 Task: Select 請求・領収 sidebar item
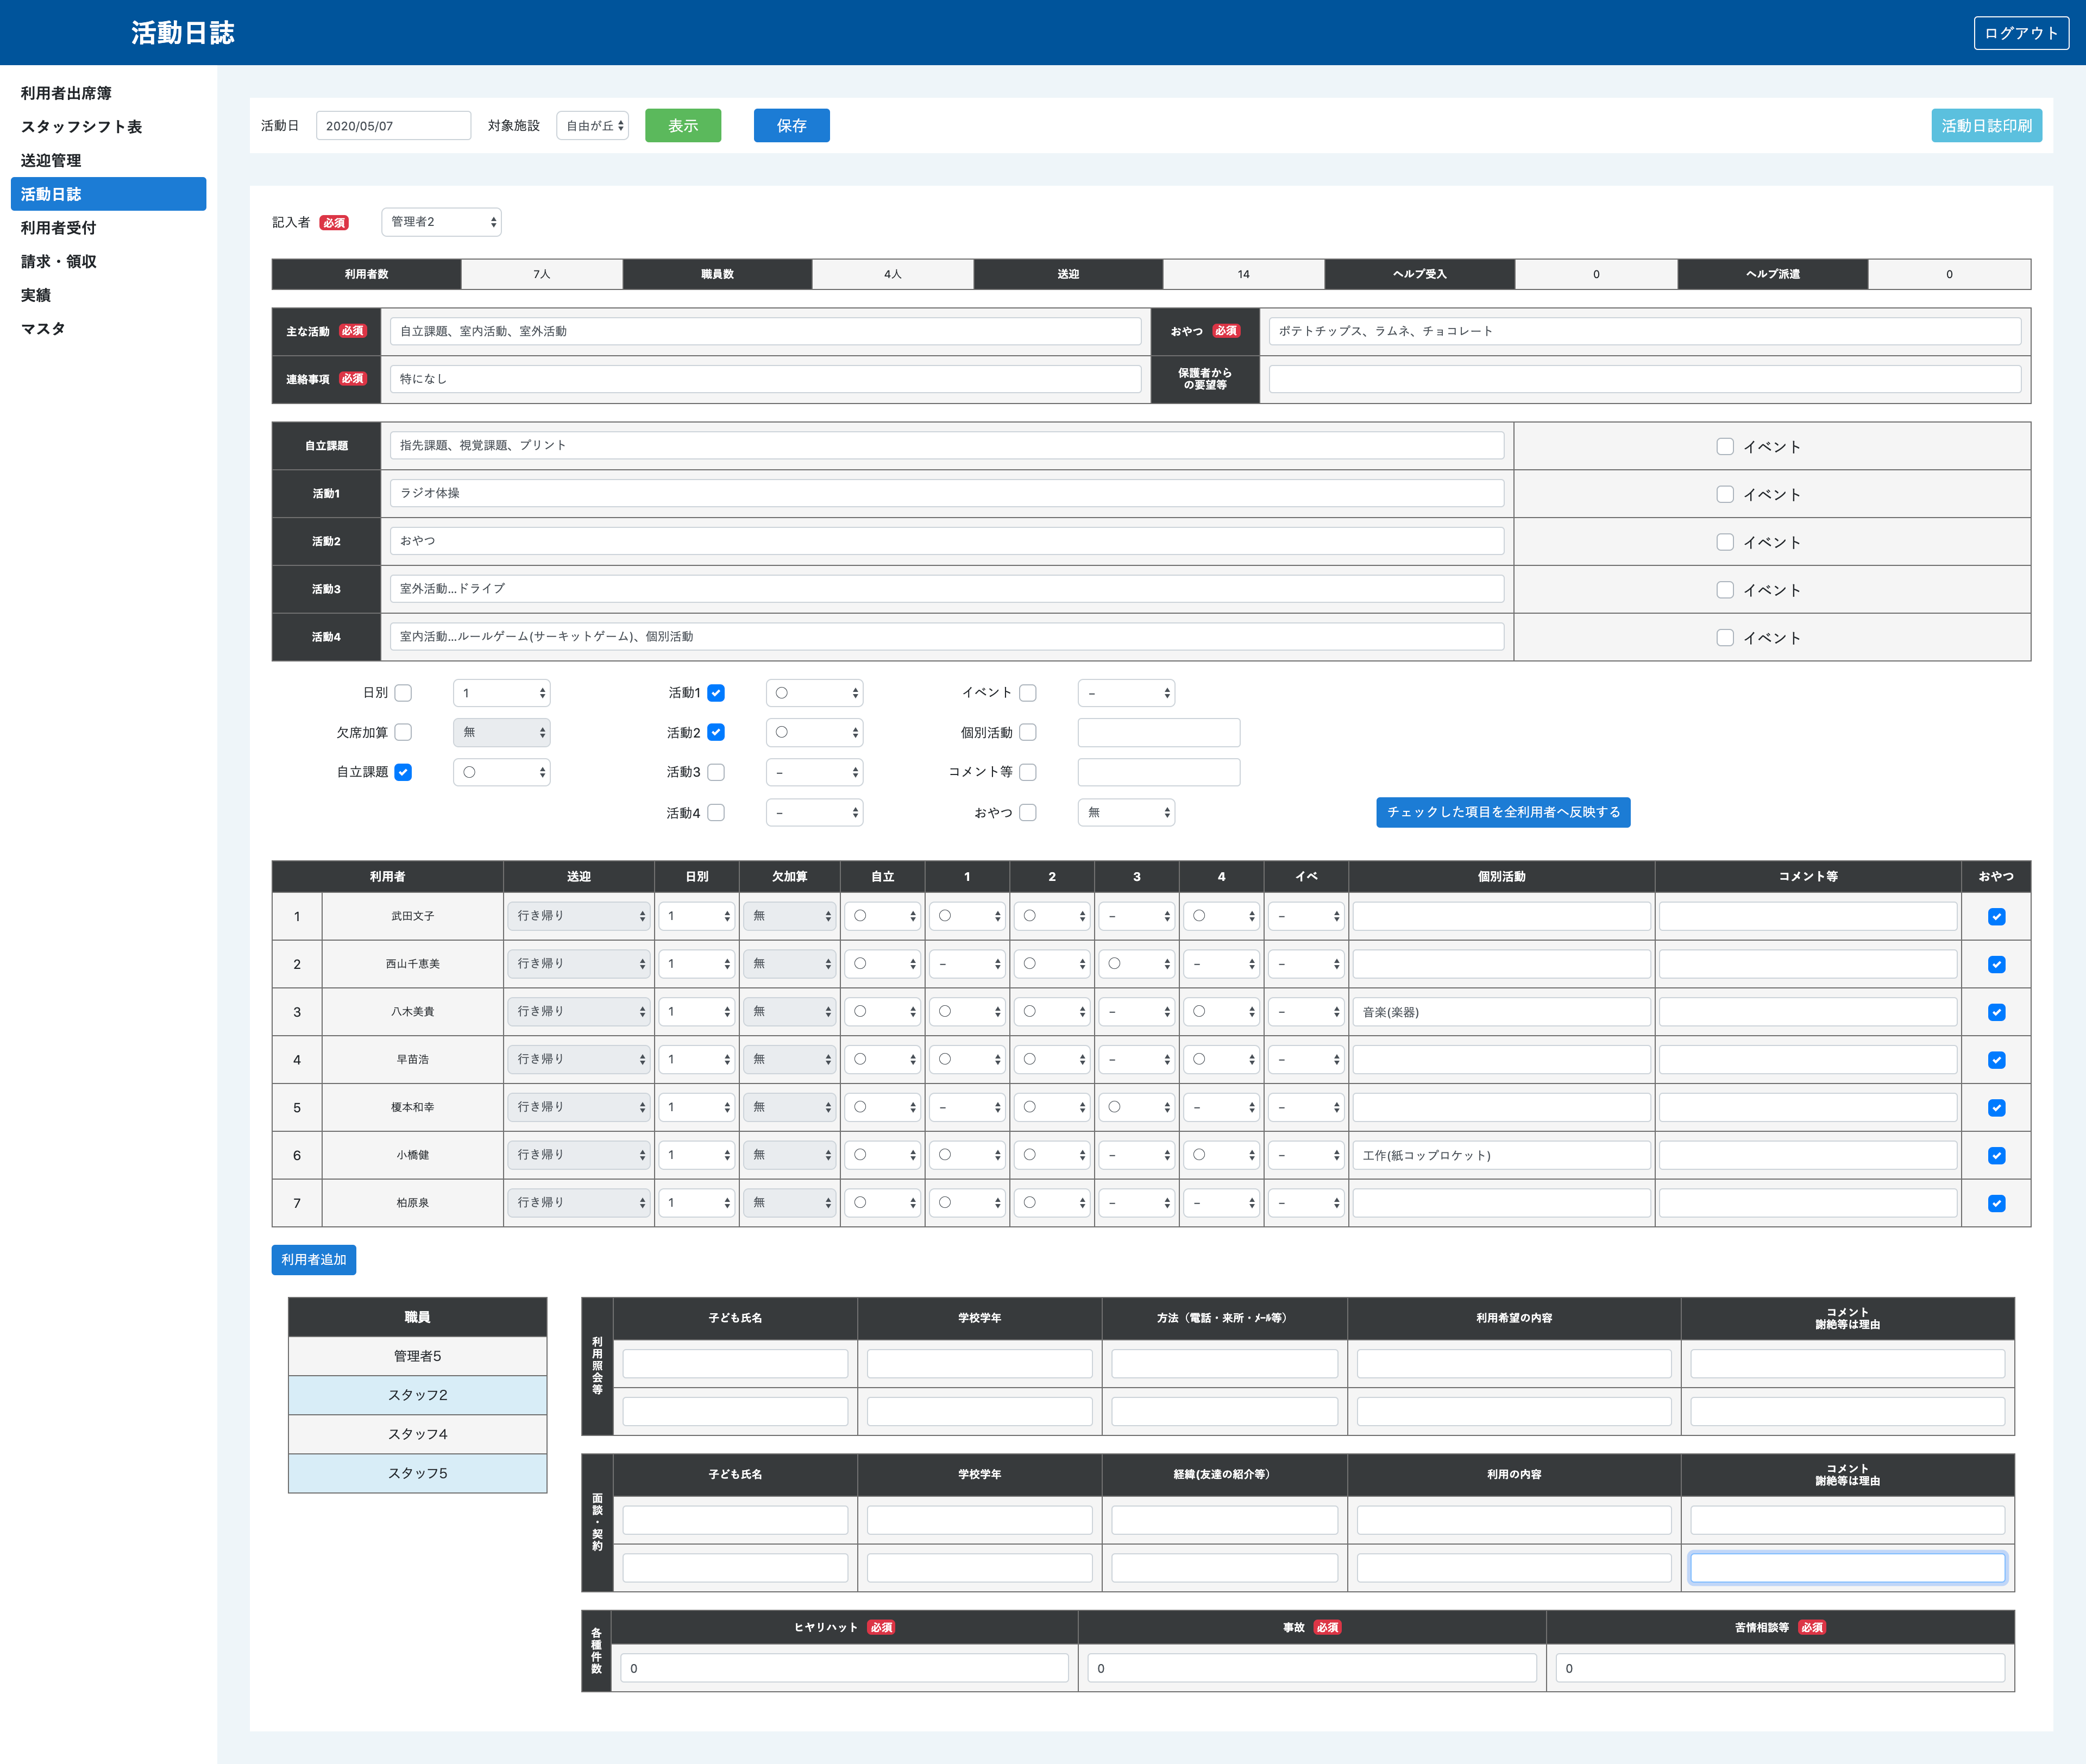click(x=59, y=261)
